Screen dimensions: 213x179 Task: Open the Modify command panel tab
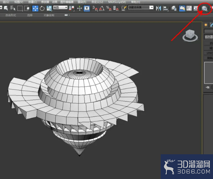pos(211,25)
